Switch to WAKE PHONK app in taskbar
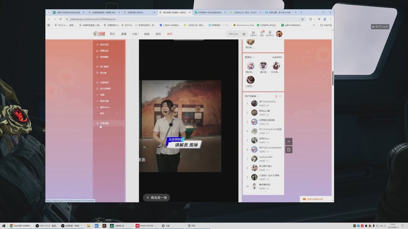The width and height of the screenshot is (408, 229). [x=146, y=226]
